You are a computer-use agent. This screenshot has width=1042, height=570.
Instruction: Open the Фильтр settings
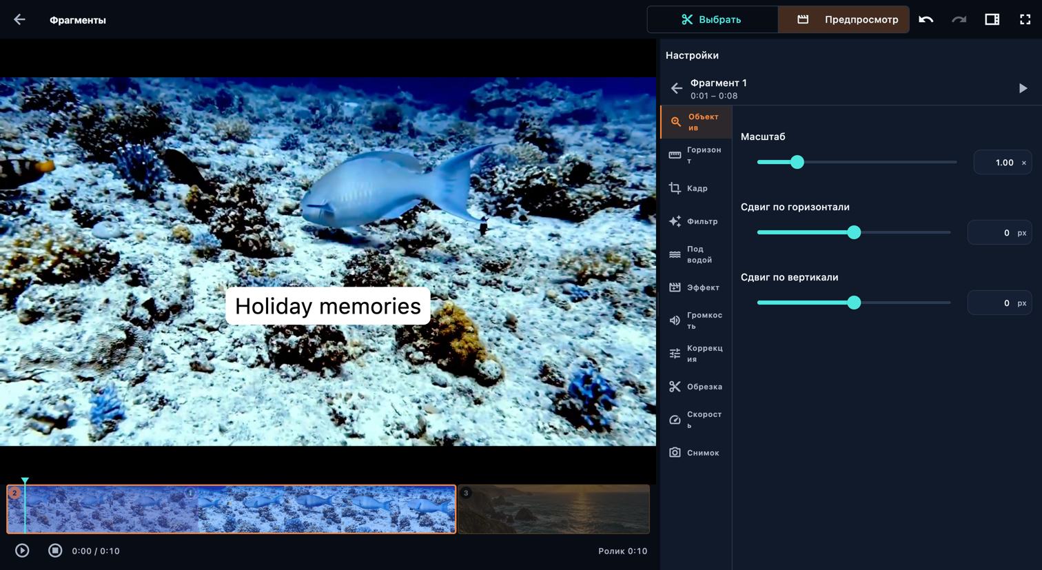[x=696, y=221]
